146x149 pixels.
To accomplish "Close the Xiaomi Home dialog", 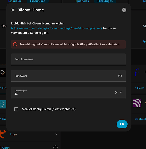I will click(x=13, y=10).
